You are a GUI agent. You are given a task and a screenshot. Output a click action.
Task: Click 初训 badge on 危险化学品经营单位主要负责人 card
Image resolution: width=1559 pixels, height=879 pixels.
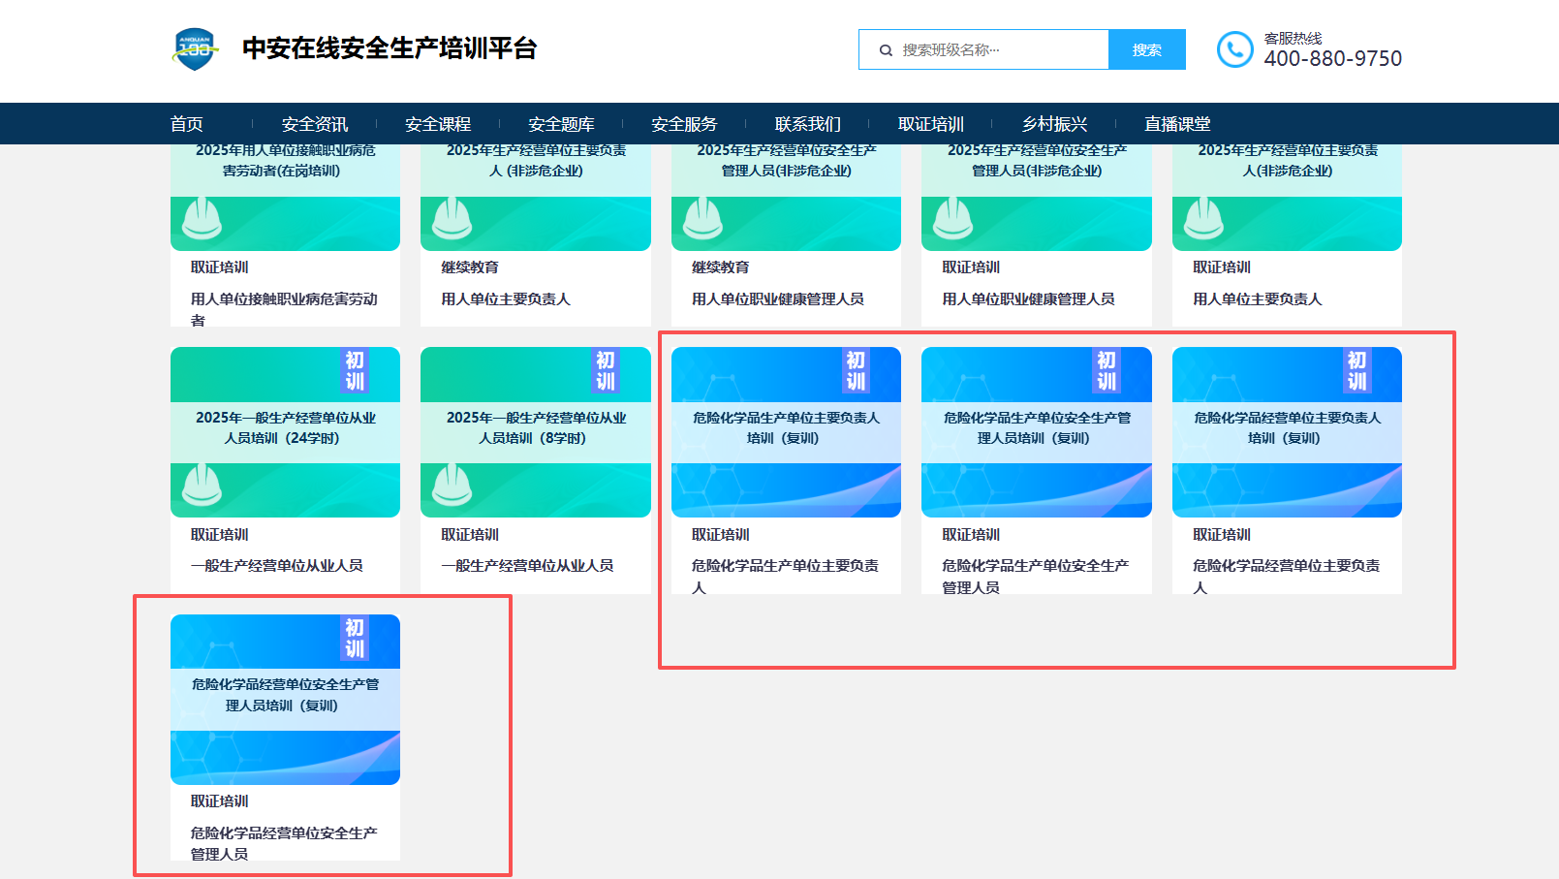tap(1356, 371)
